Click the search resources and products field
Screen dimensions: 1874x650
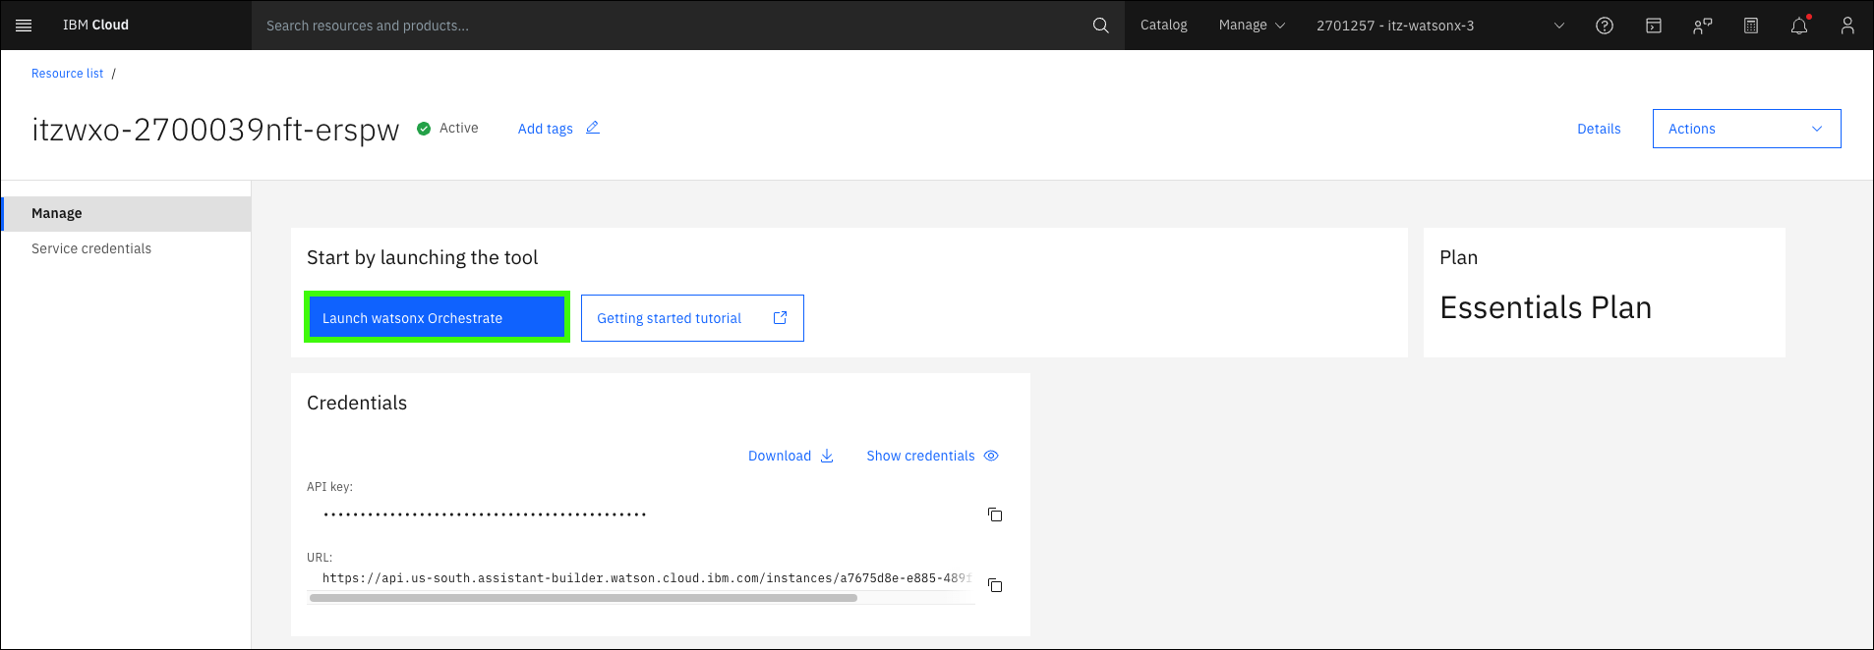click(669, 26)
